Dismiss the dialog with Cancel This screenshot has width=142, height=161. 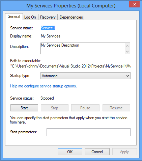[x=97, y=152]
